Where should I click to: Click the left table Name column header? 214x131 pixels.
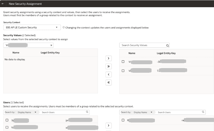[x=16, y=53]
